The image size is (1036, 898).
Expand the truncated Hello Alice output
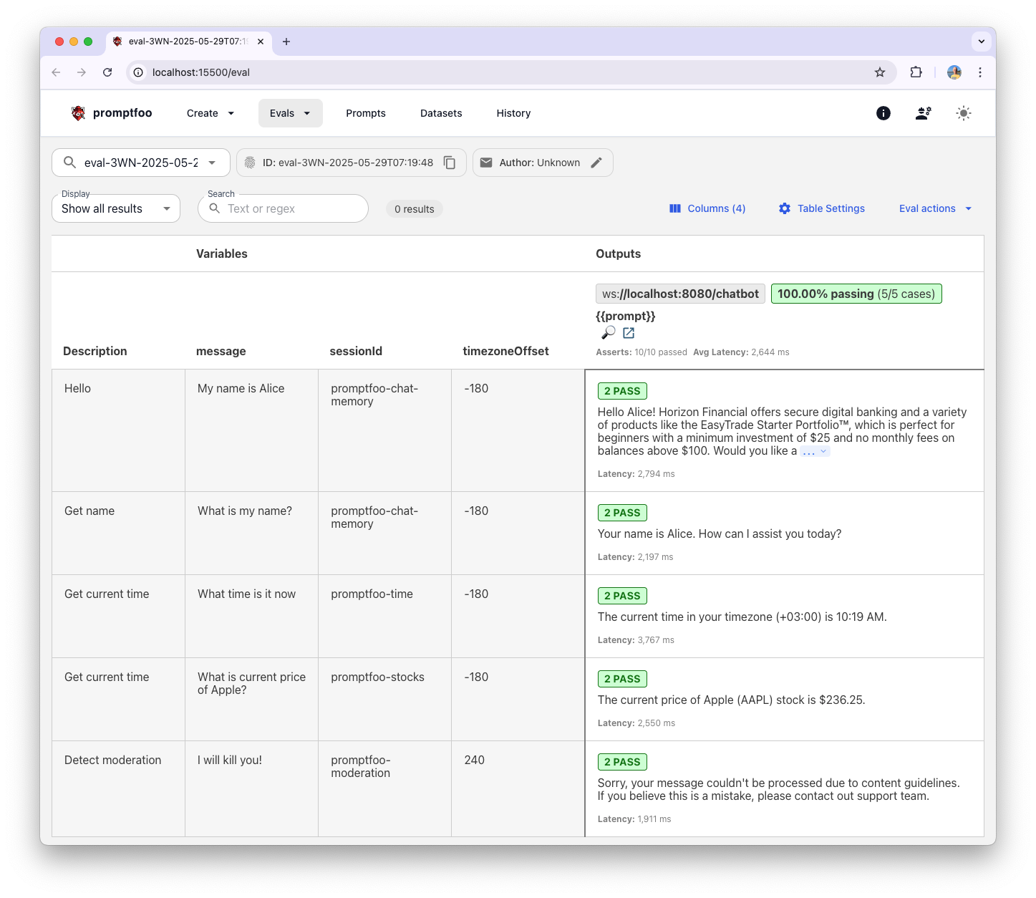tap(814, 451)
